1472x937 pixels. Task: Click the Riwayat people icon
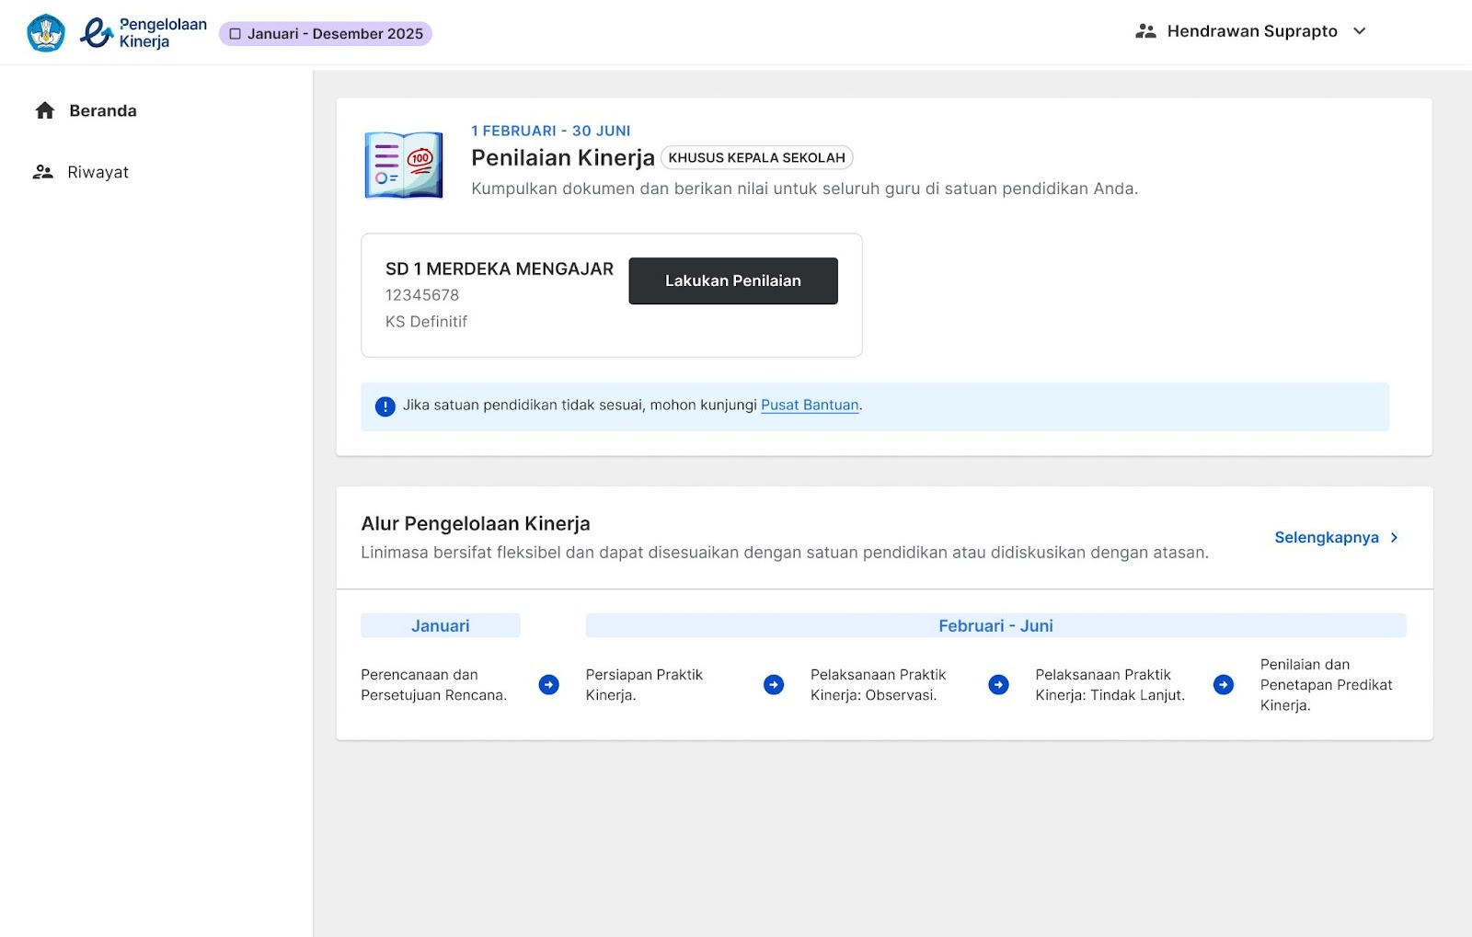43,173
